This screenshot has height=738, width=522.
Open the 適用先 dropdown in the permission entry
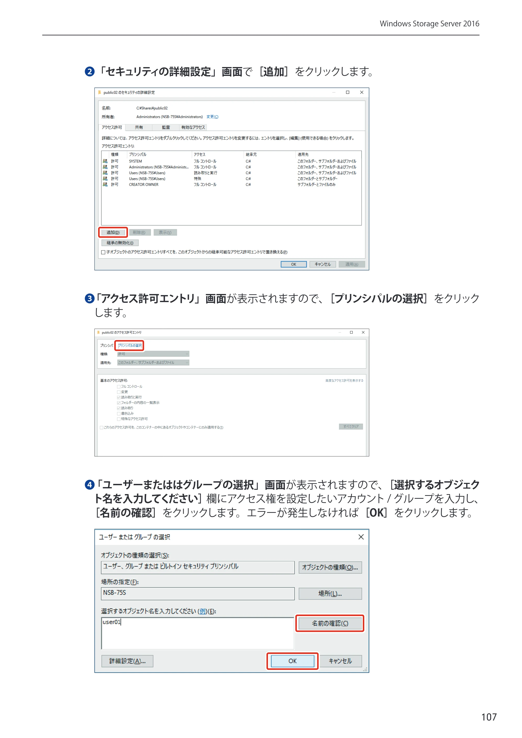click(153, 363)
